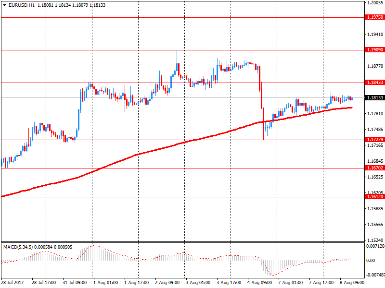This screenshot has width=385, height=288.
Task: Click the MACD(5,34,5) indicator label
Action: [18, 247]
